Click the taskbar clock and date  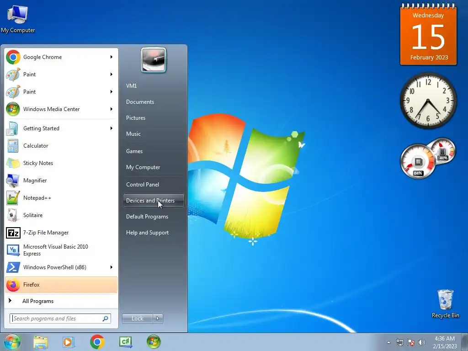coord(445,342)
